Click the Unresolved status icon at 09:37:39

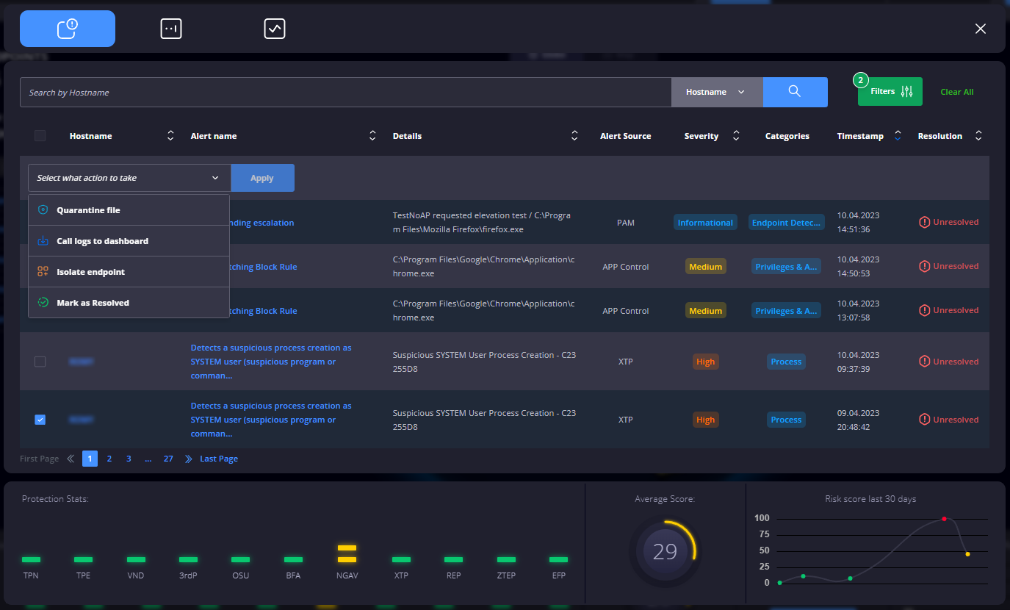click(925, 362)
